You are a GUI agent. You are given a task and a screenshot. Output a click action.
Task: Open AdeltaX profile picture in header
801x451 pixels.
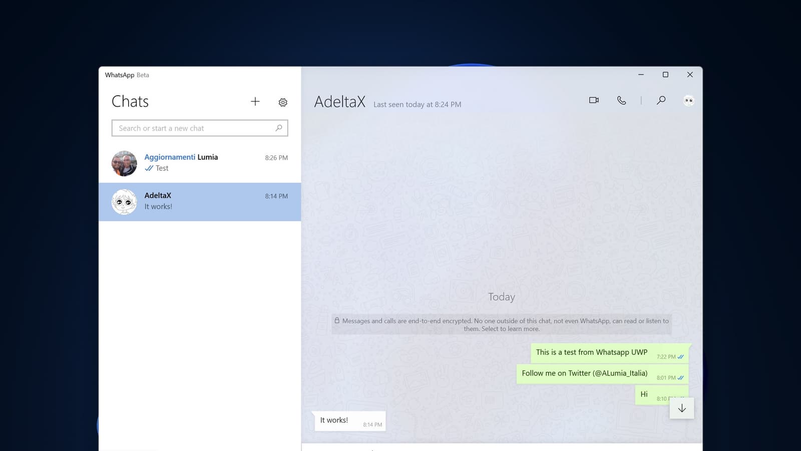click(688, 101)
